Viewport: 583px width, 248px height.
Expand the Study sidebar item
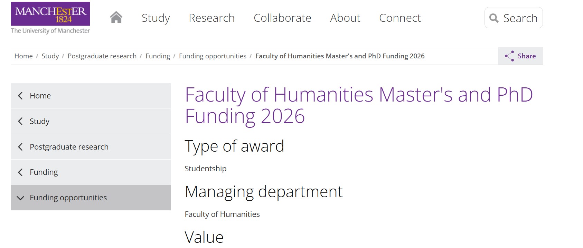coord(40,121)
